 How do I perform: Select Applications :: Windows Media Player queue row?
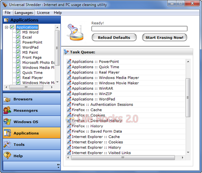point(126,78)
